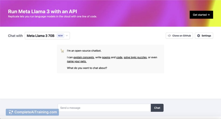Image resolution: width=221 pixels, height=119 pixels.
Task: Open the Settings panel
Action: (x=204, y=36)
